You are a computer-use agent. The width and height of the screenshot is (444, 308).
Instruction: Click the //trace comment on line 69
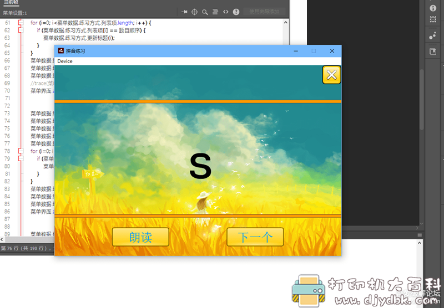[43, 83]
